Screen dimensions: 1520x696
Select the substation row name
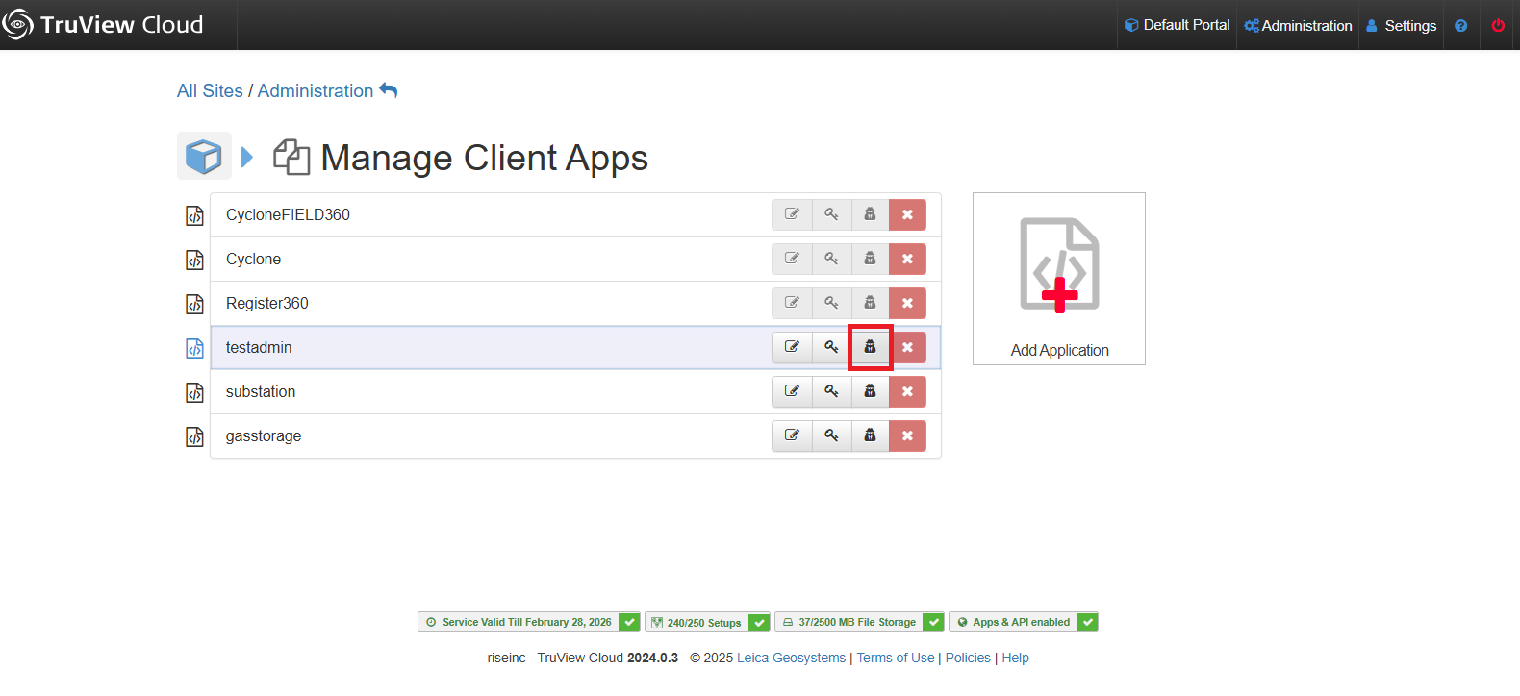click(x=261, y=391)
